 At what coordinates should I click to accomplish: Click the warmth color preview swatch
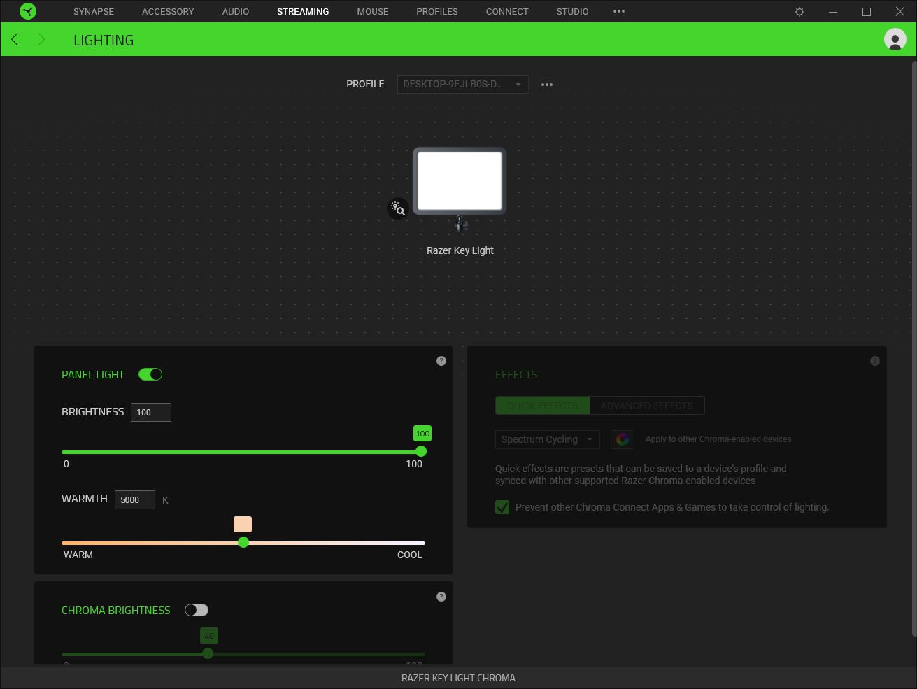243,524
